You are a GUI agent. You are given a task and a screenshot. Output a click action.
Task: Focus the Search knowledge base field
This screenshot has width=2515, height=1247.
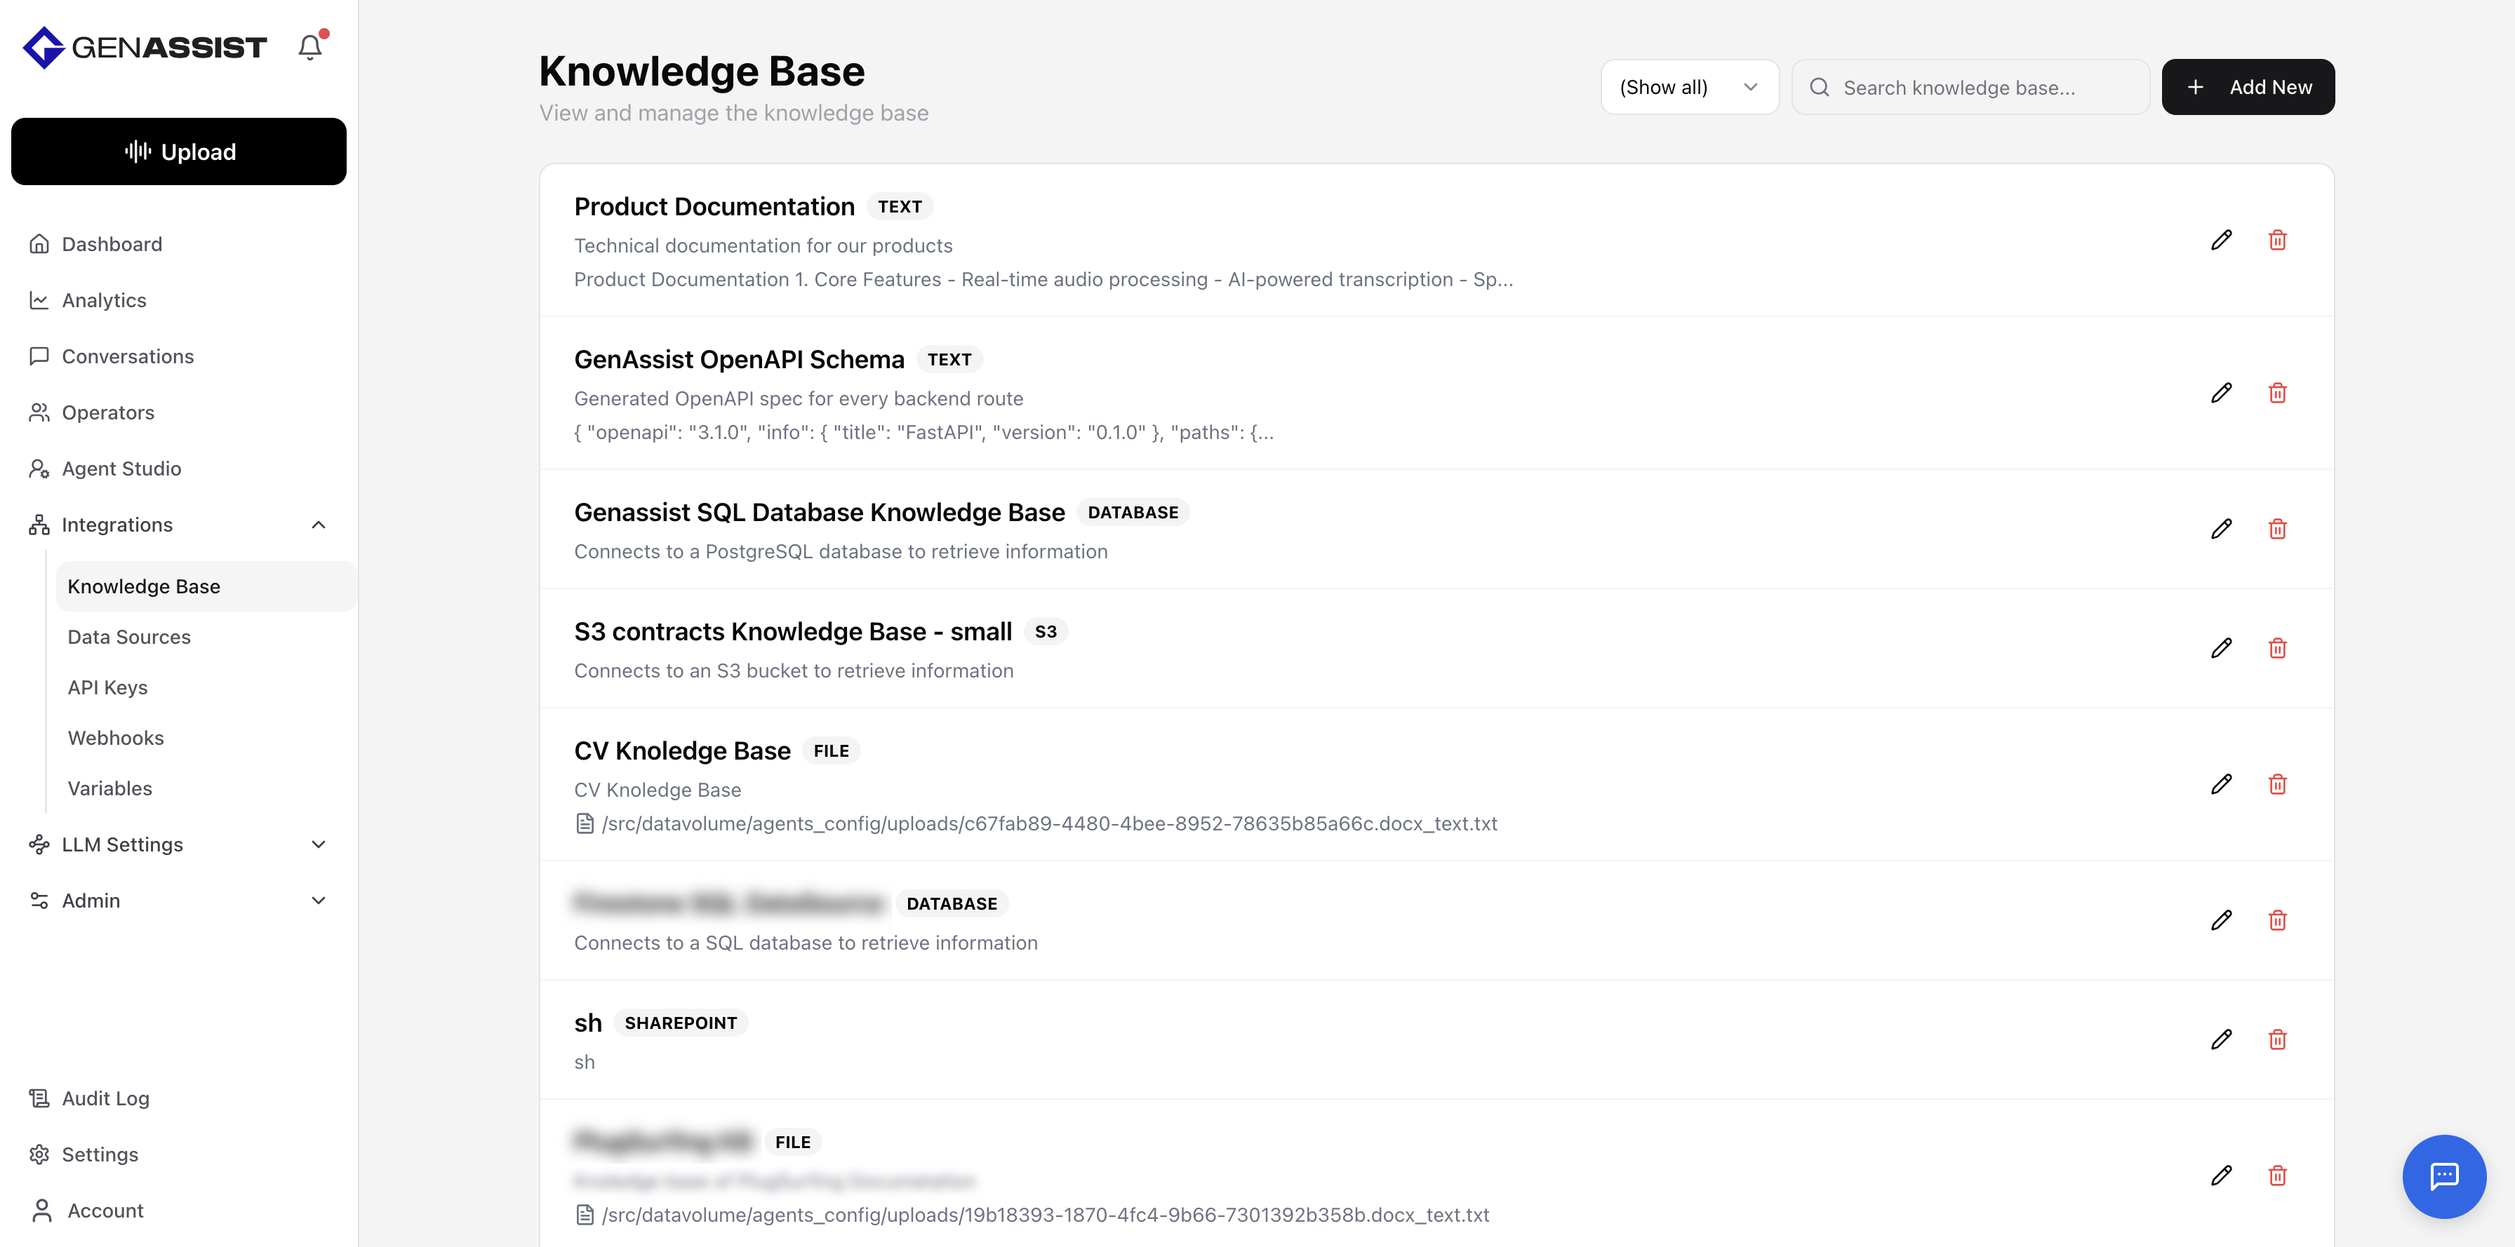point(1982,87)
